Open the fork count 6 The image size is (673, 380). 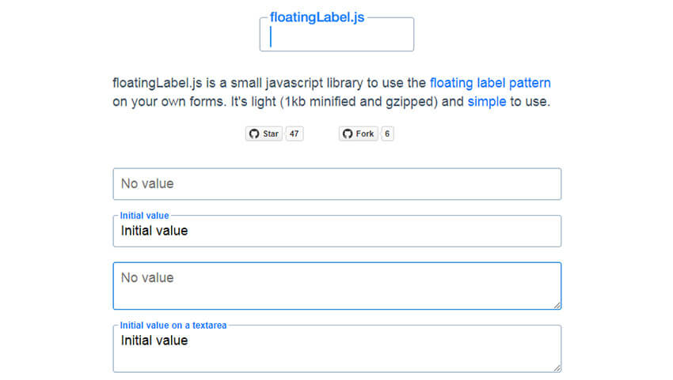[x=387, y=134]
